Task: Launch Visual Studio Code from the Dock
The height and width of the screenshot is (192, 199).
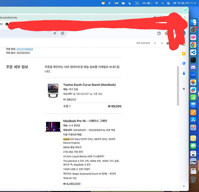Action: pyautogui.click(x=193, y=52)
